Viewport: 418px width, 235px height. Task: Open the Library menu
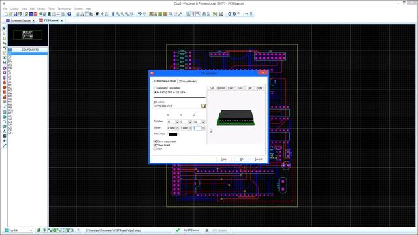click(x=41, y=8)
